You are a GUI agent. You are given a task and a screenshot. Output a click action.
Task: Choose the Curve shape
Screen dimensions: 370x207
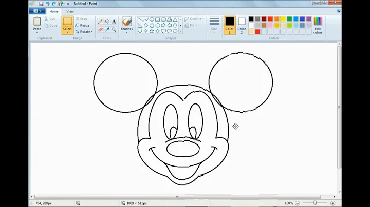(146, 19)
